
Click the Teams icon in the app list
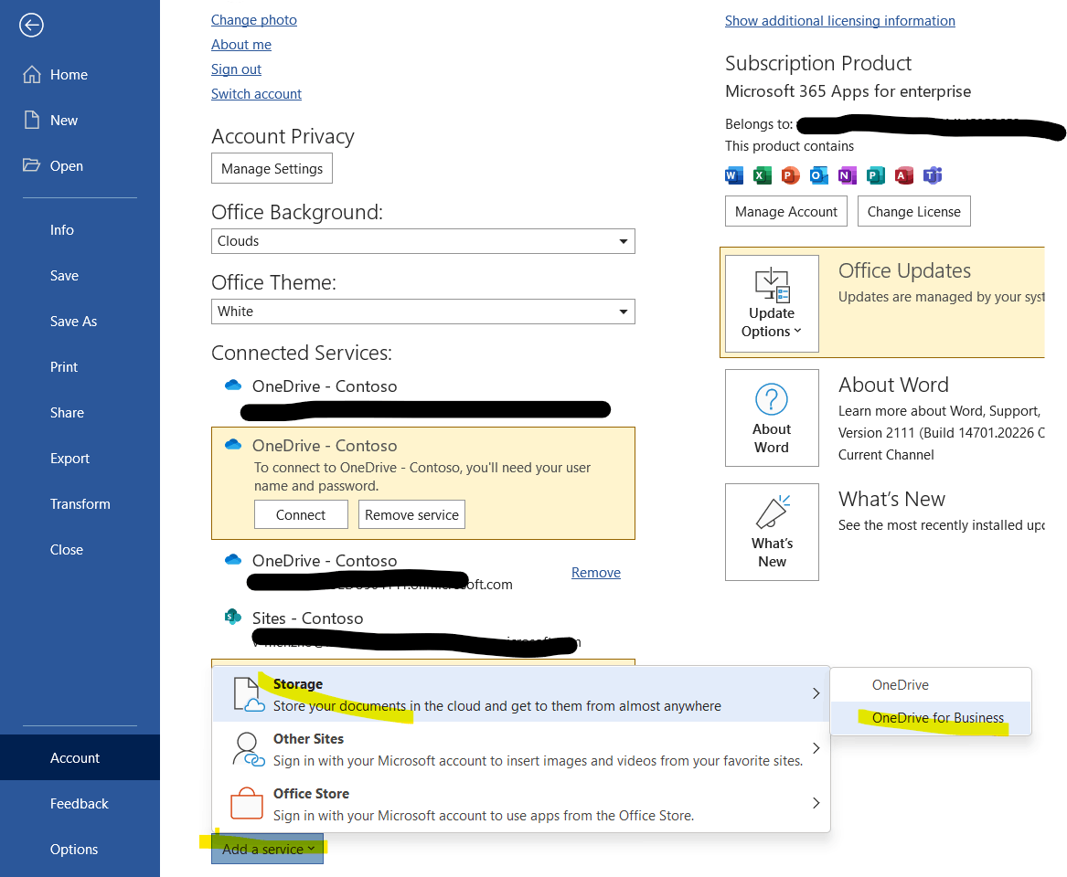(932, 175)
